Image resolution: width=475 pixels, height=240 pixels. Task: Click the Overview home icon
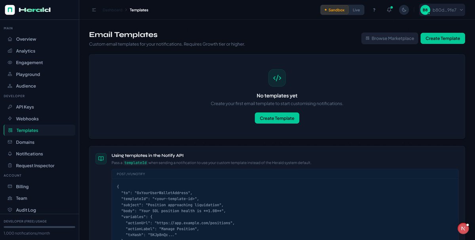10,39
